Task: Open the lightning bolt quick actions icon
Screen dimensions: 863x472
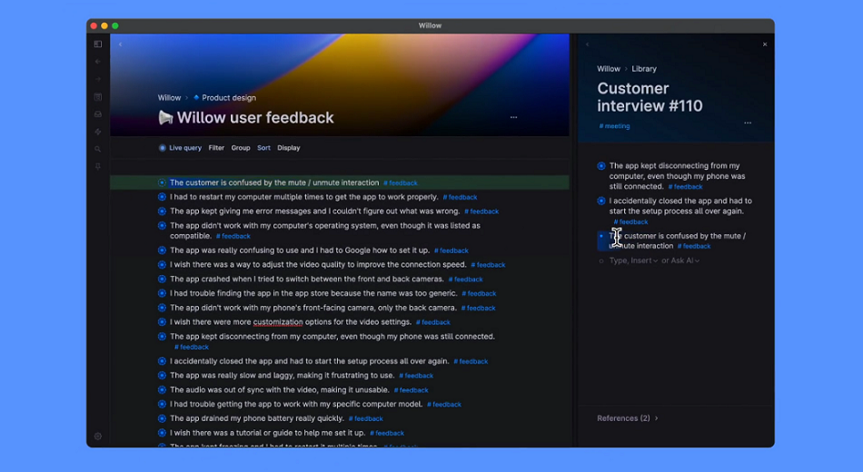Action: pos(98,132)
